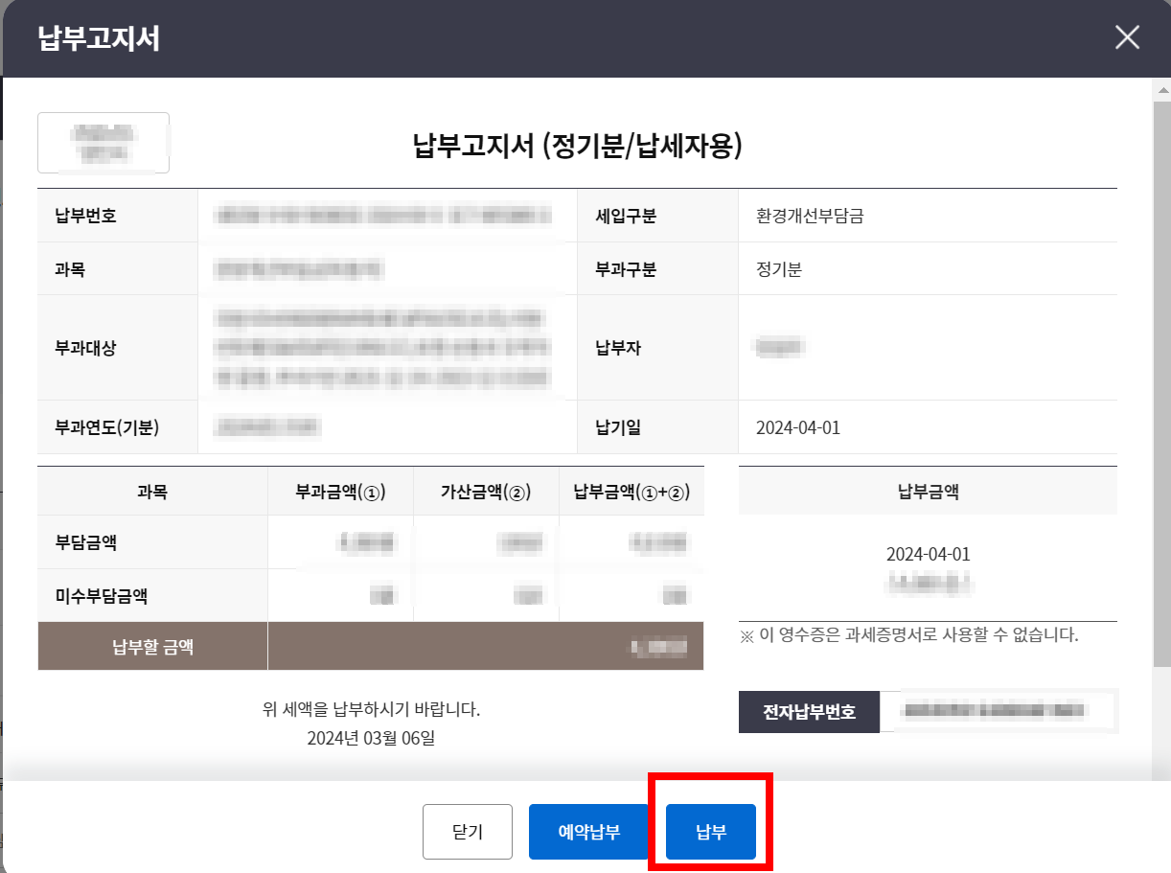Click the 납부할 금액 total cell
The width and height of the screenshot is (1171, 873).
click(486, 646)
